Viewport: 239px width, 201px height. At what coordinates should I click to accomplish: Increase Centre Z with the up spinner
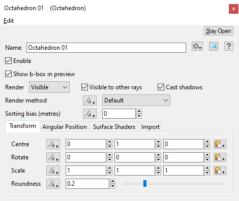pyautogui.click(x=207, y=142)
